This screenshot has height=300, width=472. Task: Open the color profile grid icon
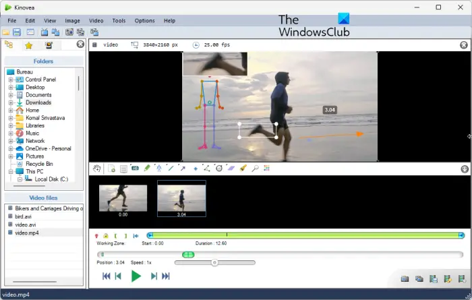266,168
